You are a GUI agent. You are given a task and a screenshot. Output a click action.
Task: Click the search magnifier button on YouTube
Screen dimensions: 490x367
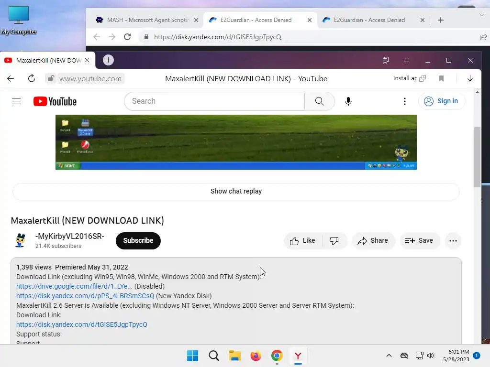click(x=319, y=101)
